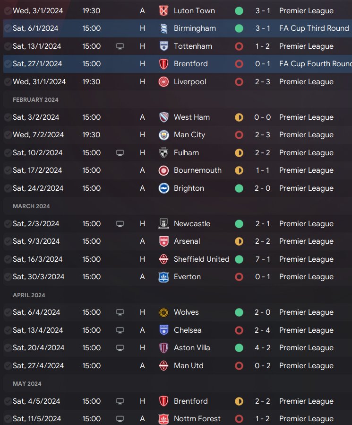Open FA Cup Fourth Round competition link
The width and height of the screenshot is (352, 425).
tap(315, 64)
